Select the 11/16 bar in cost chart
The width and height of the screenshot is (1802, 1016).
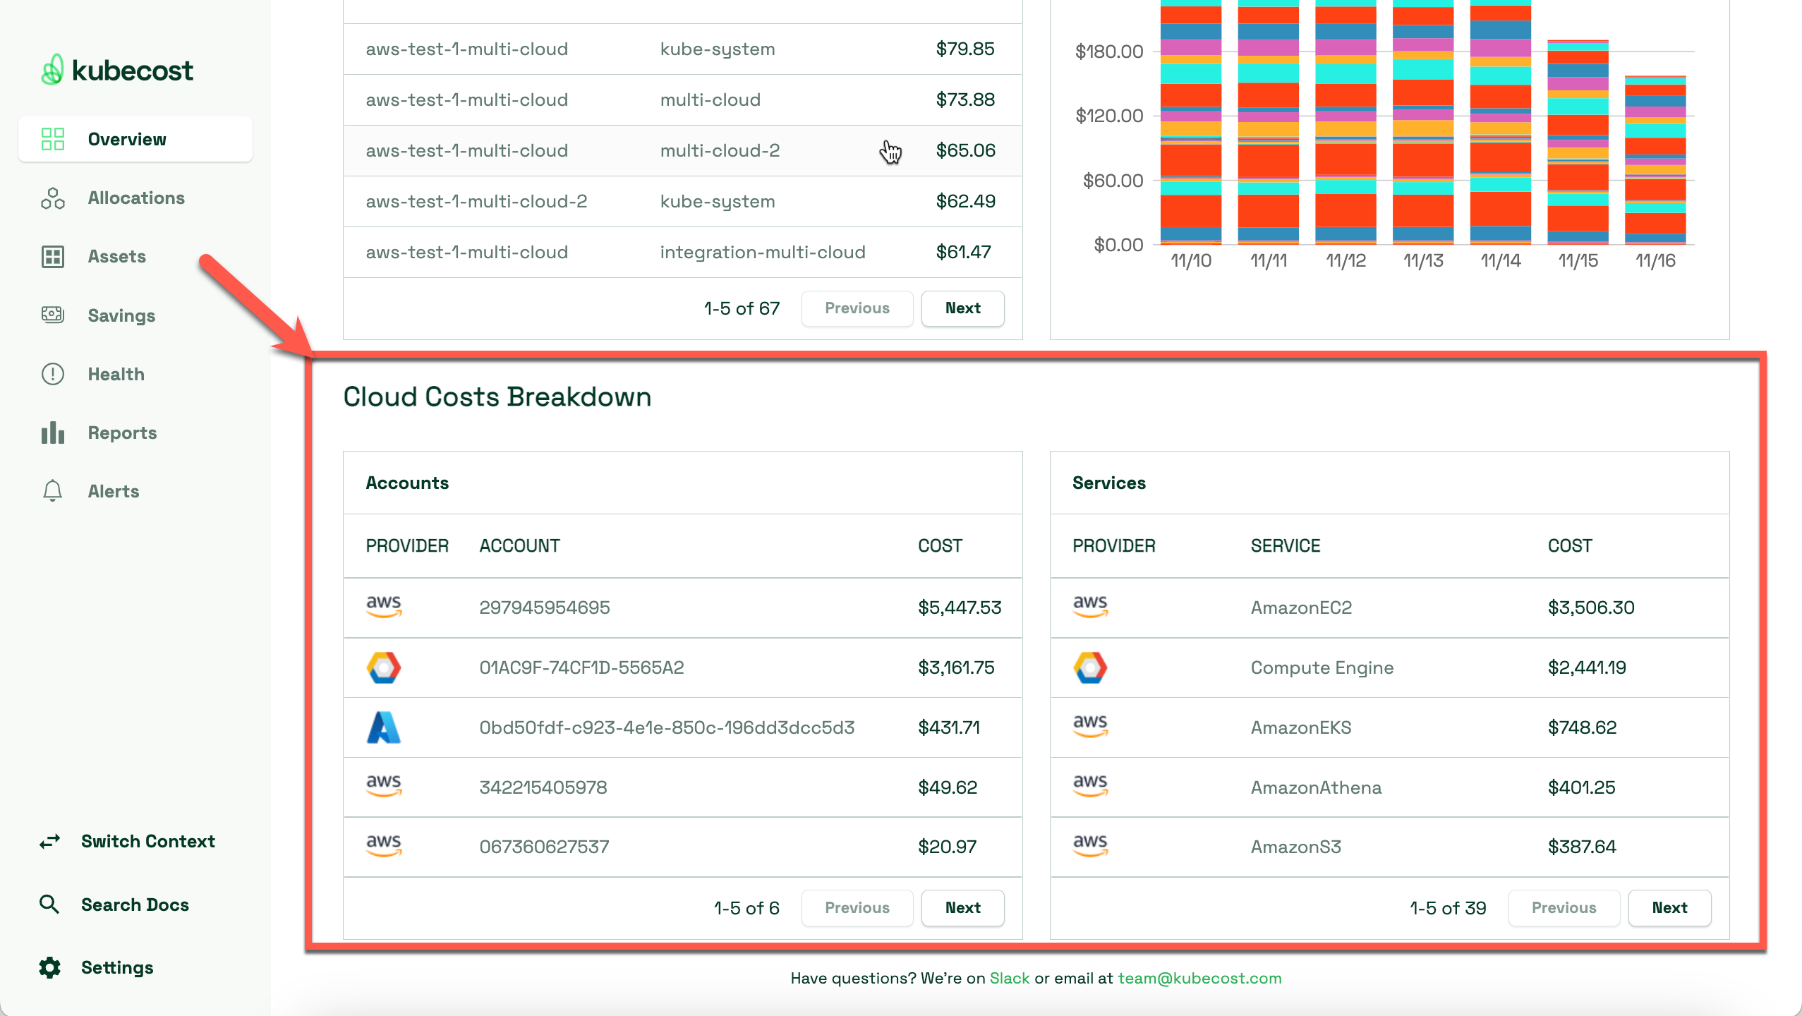coord(1655,160)
